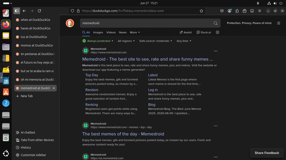
Task: Switch to the 'when at DuckDuckGo' tab
Action: (35, 20)
